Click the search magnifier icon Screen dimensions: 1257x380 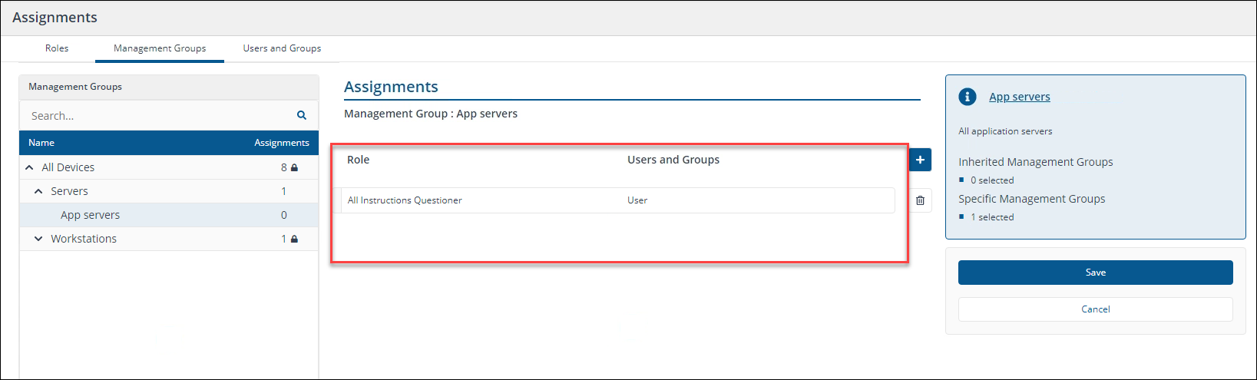[302, 115]
